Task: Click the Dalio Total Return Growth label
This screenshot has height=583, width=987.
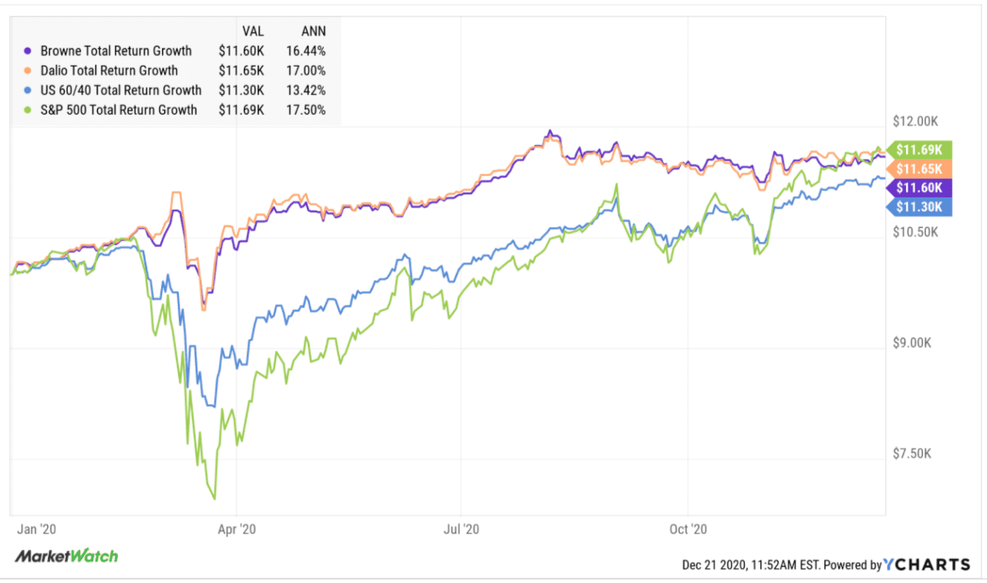Action: 108,71
